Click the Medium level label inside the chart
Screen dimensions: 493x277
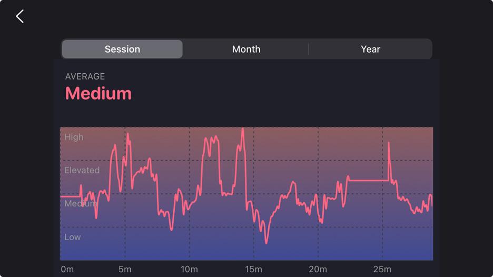81,204
